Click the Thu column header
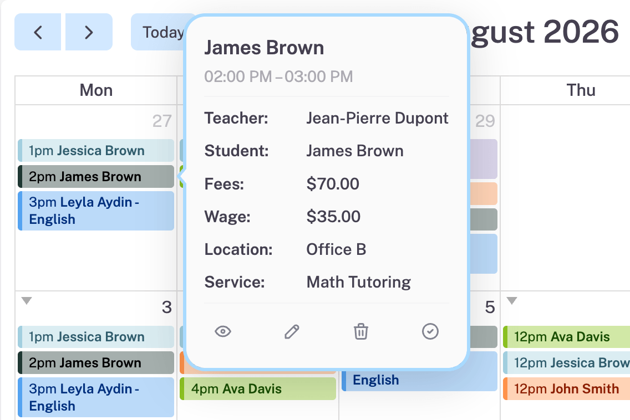The width and height of the screenshot is (630, 420). coord(581,90)
